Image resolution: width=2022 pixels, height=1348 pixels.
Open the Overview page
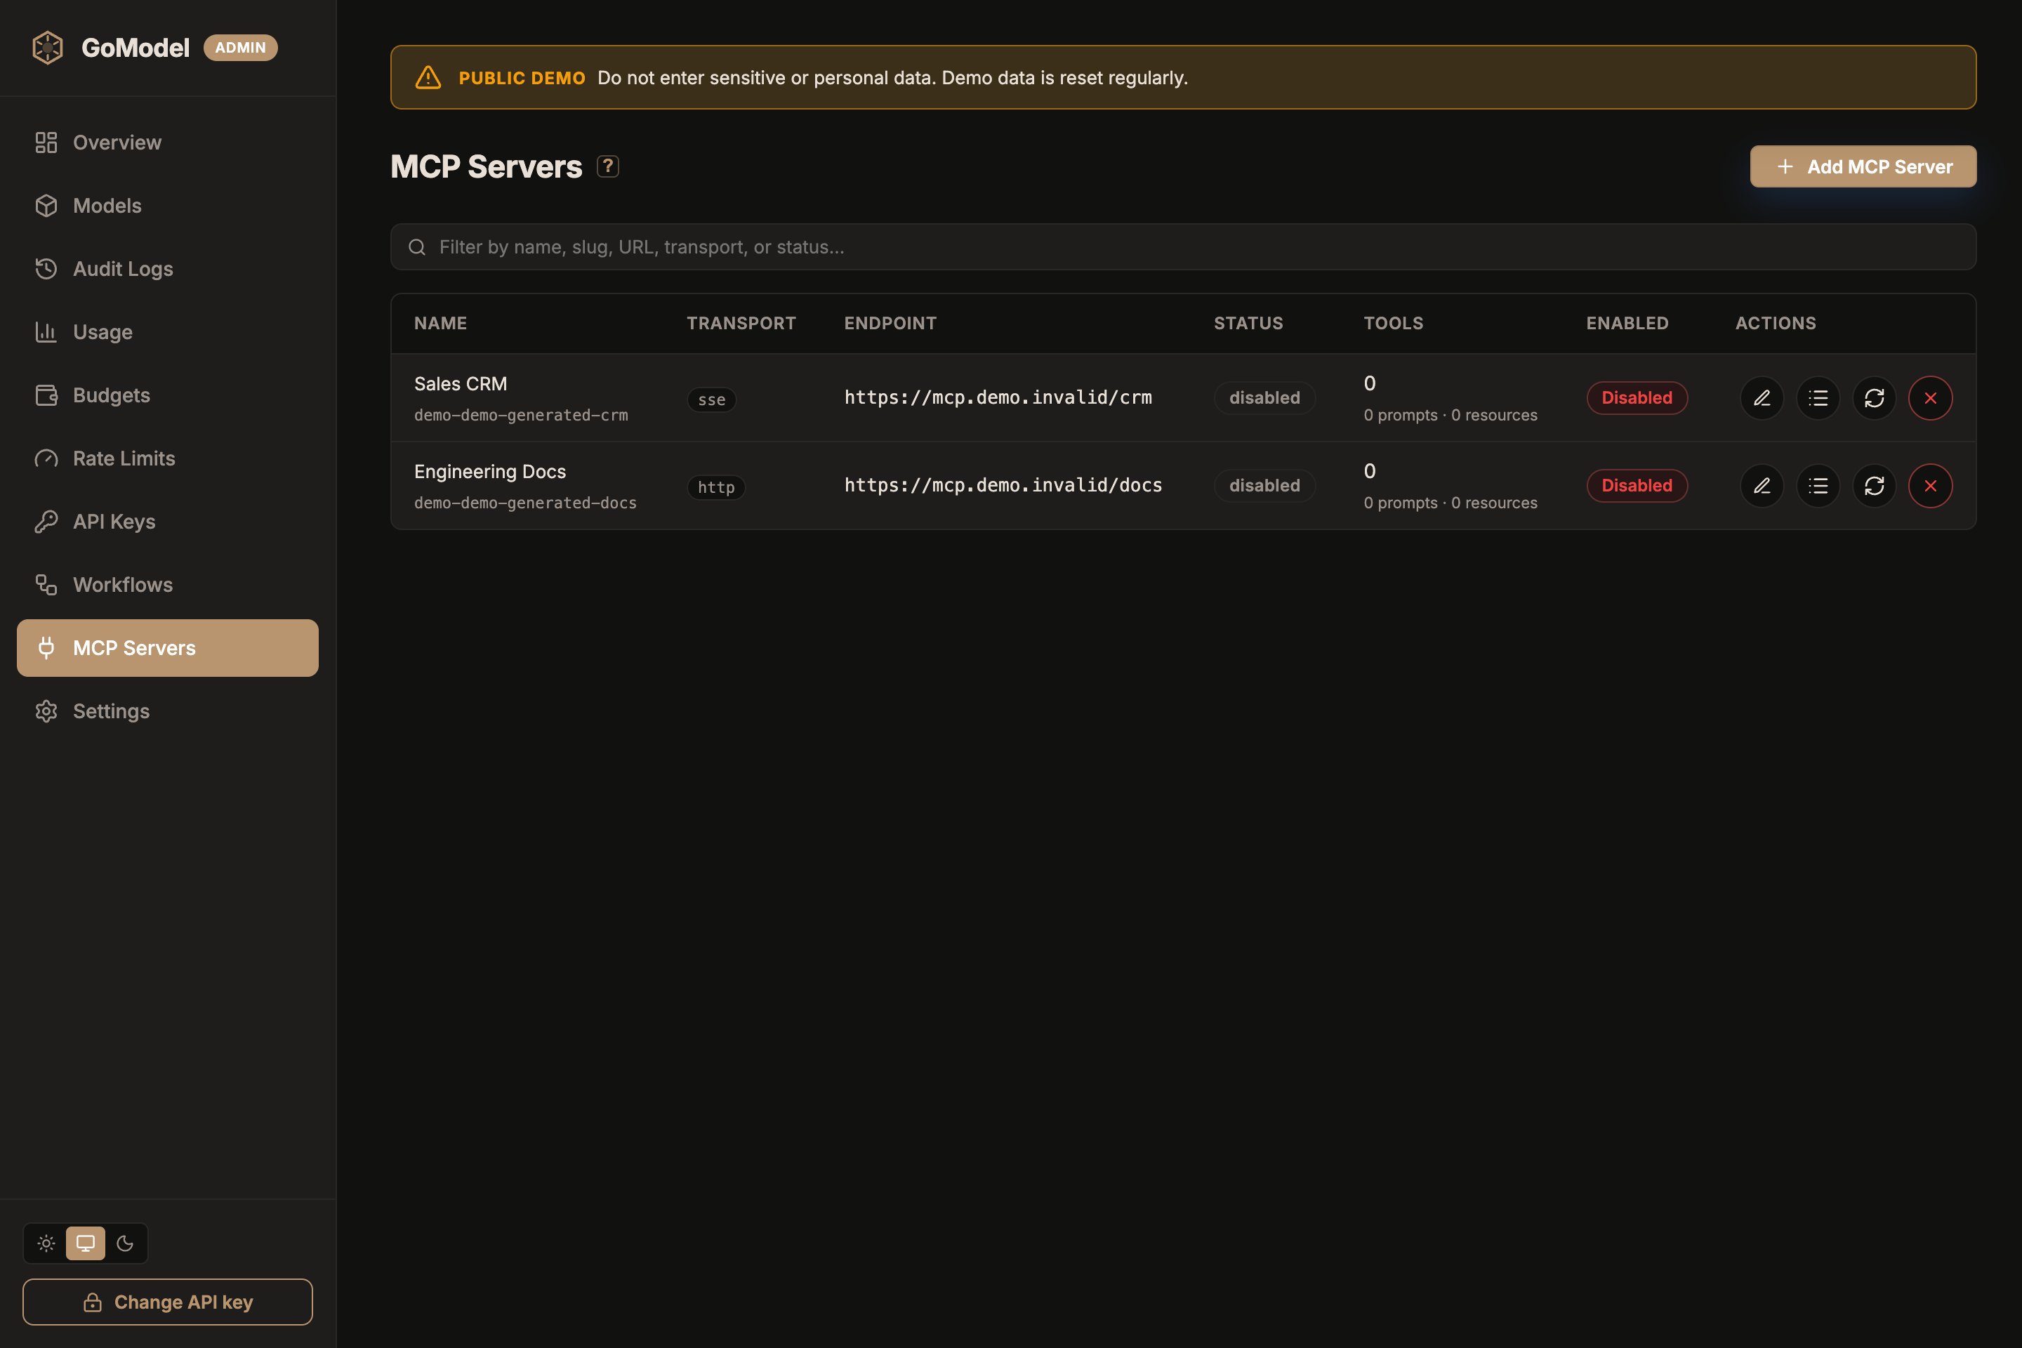[168, 143]
